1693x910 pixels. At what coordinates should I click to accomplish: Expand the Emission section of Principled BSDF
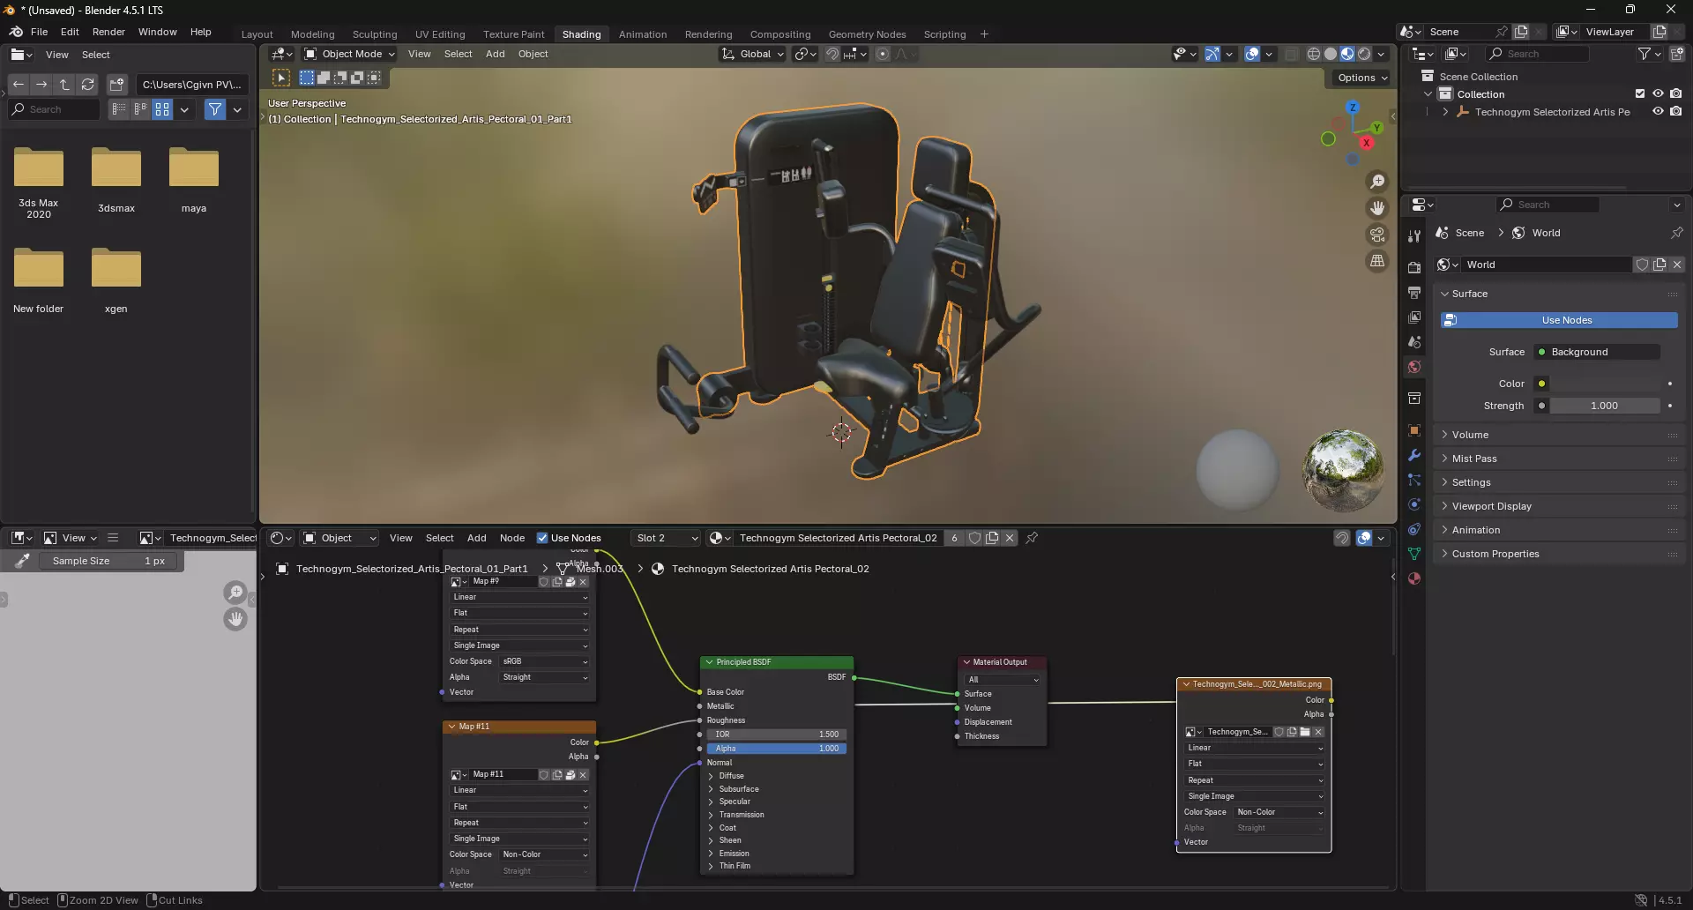(734, 854)
